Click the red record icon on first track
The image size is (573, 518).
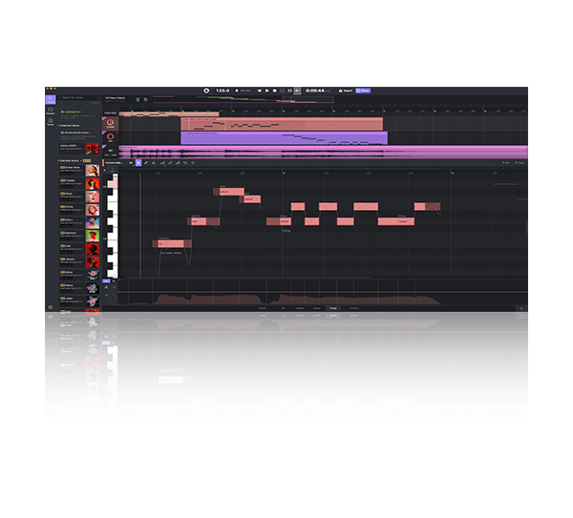(x=111, y=123)
